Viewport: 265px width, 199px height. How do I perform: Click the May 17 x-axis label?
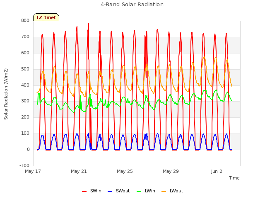[33, 171]
